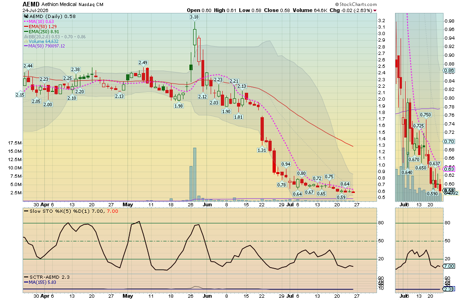This screenshot has height=300, width=462.
Task: Click the SCTR-AEMD 2.3 legend entry
Action: [47, 277]
